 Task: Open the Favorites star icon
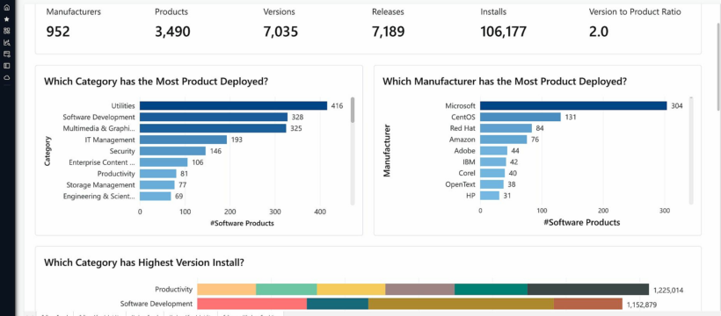tap(6, 19)
